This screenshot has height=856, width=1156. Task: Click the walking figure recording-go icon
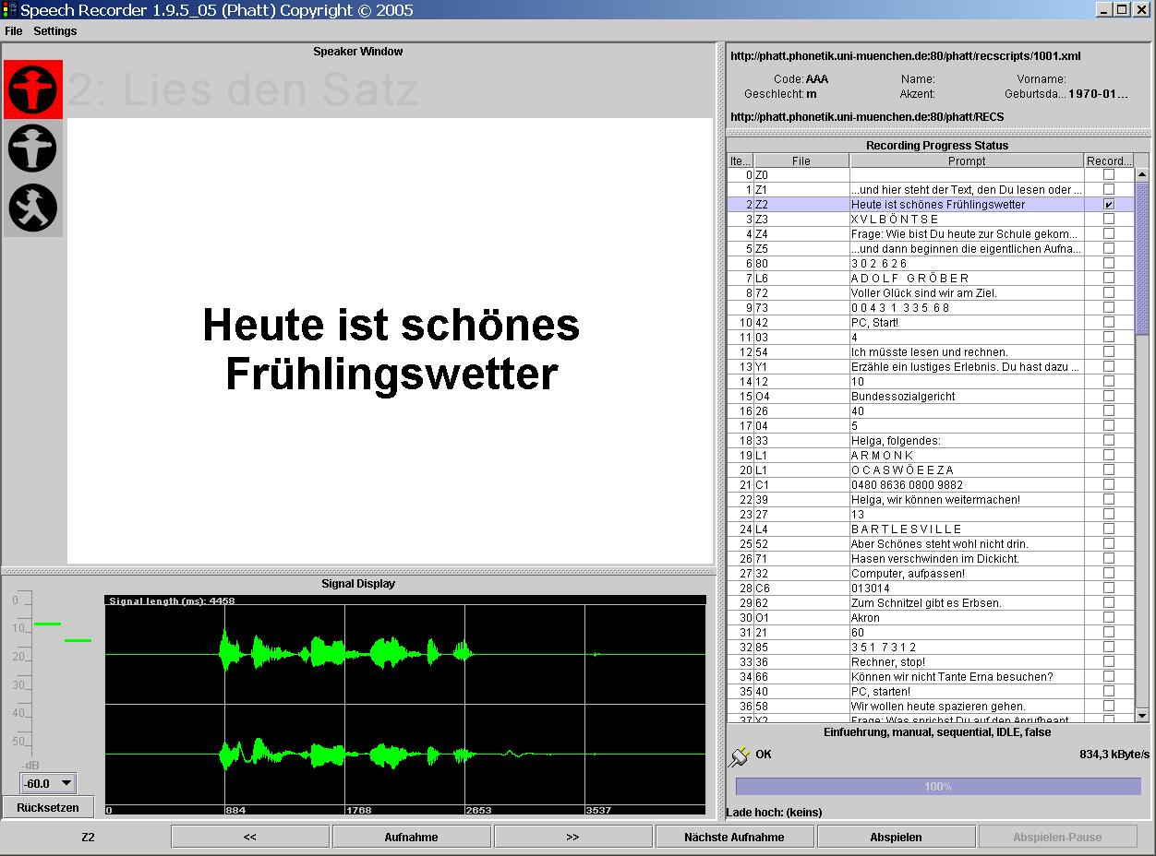(33, 208)
